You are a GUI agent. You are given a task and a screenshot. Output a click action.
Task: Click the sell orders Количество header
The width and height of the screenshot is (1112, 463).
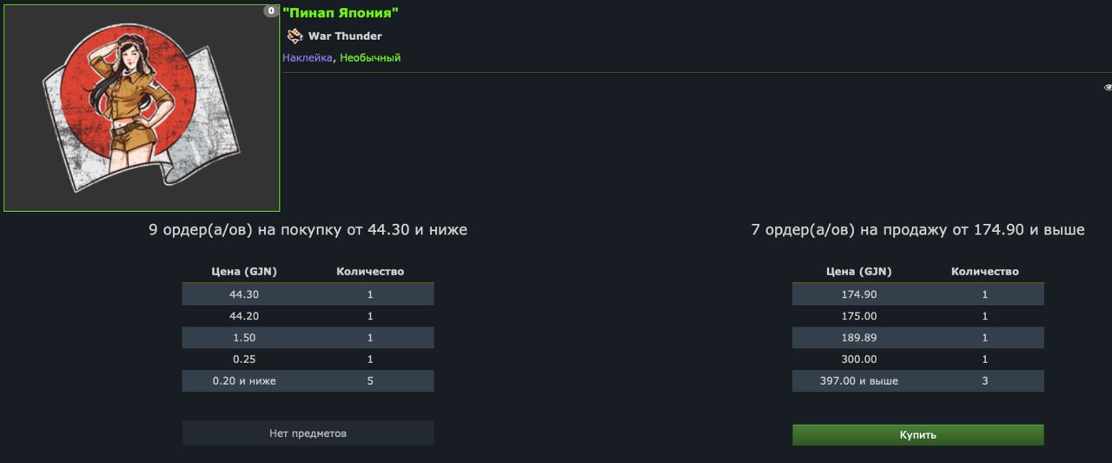[985, 272]
